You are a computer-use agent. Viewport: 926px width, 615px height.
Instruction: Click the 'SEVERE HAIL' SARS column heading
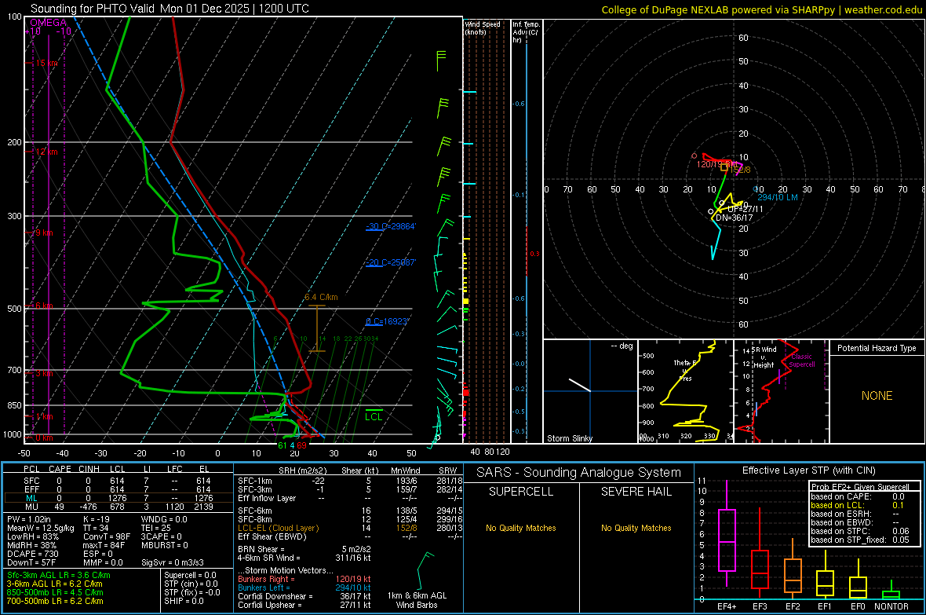pos(636,492)
